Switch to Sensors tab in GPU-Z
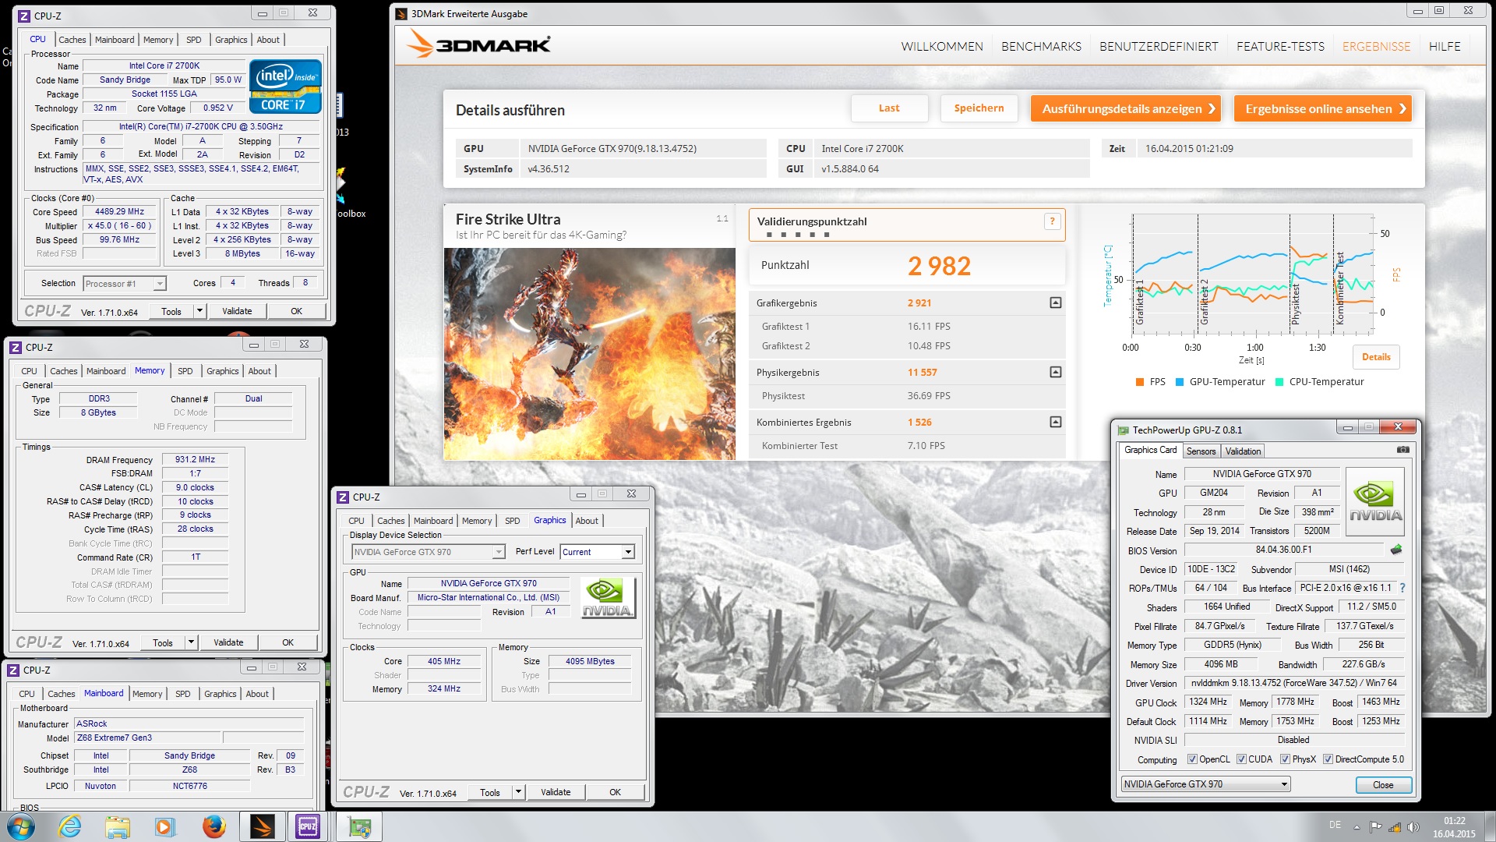1496x842 pixels. coord(1201,451)
